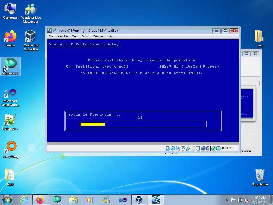Open the Devices menu

pyautogui.click(x=98, y=36)
